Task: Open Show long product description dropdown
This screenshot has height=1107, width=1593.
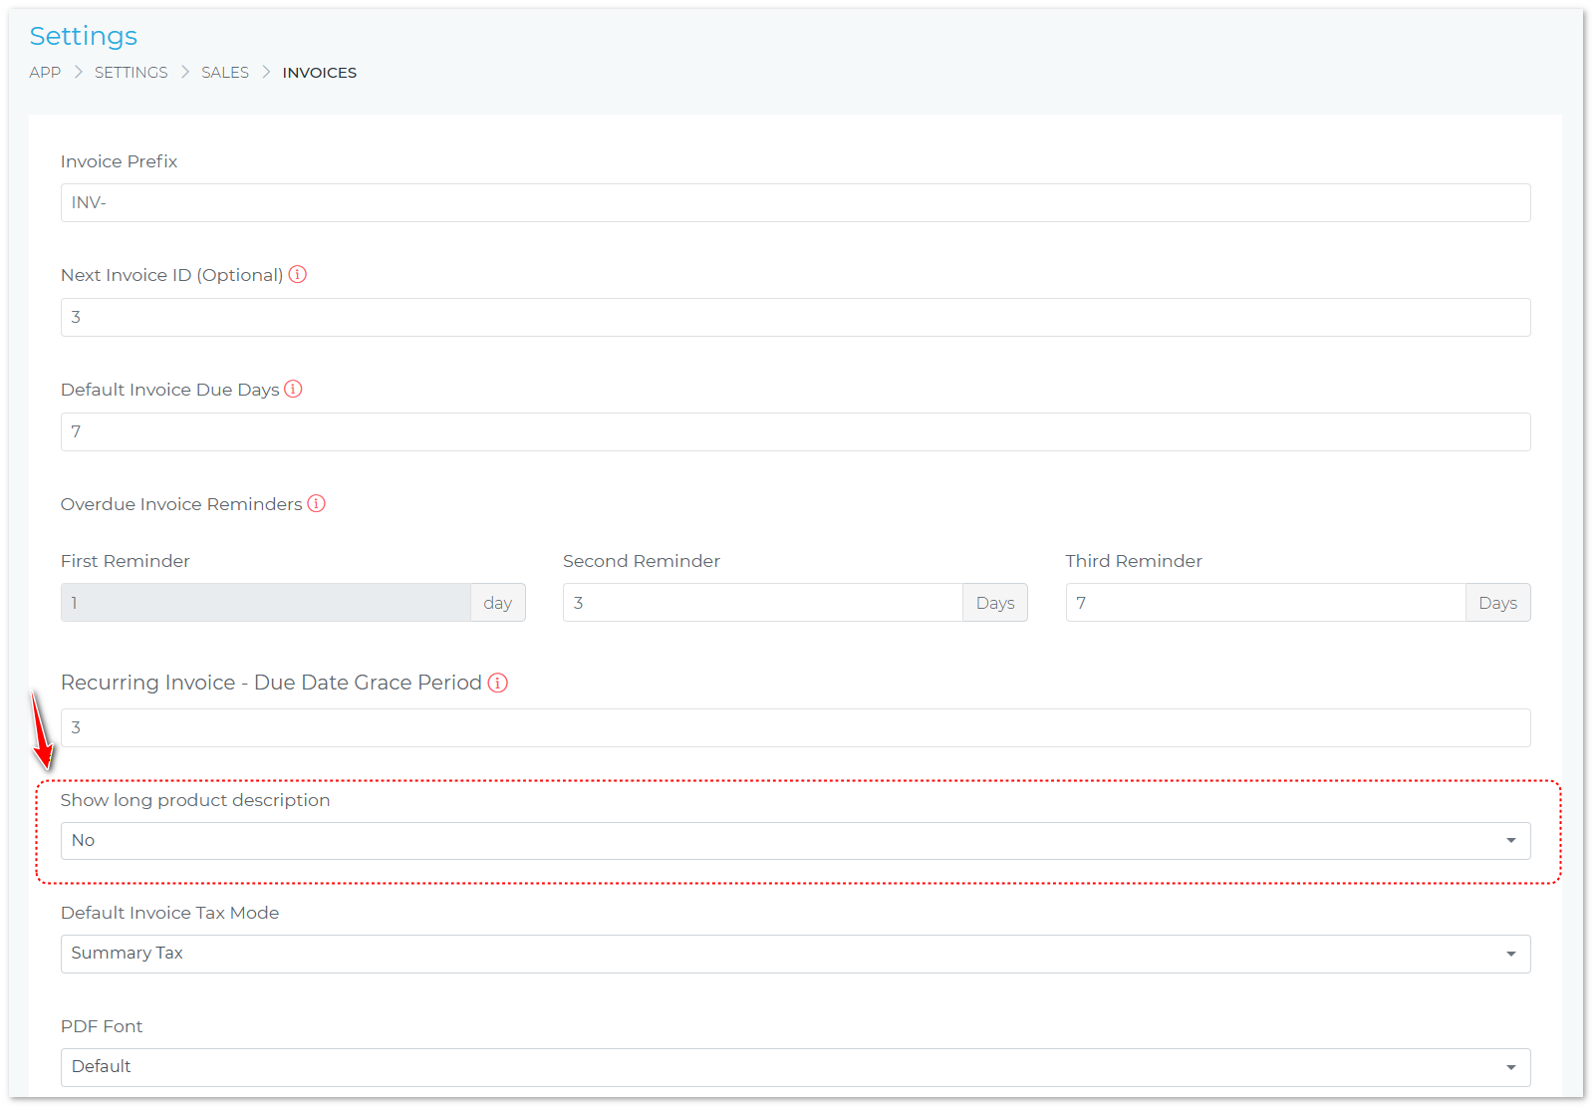Action: [x=795, y=841]
